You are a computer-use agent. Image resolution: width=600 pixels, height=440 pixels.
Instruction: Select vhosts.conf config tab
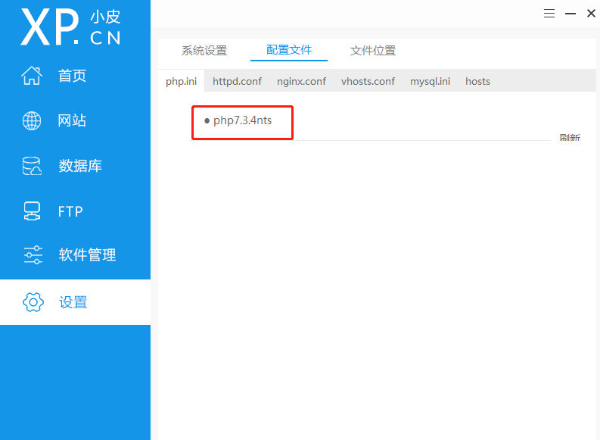pos(368,81)
